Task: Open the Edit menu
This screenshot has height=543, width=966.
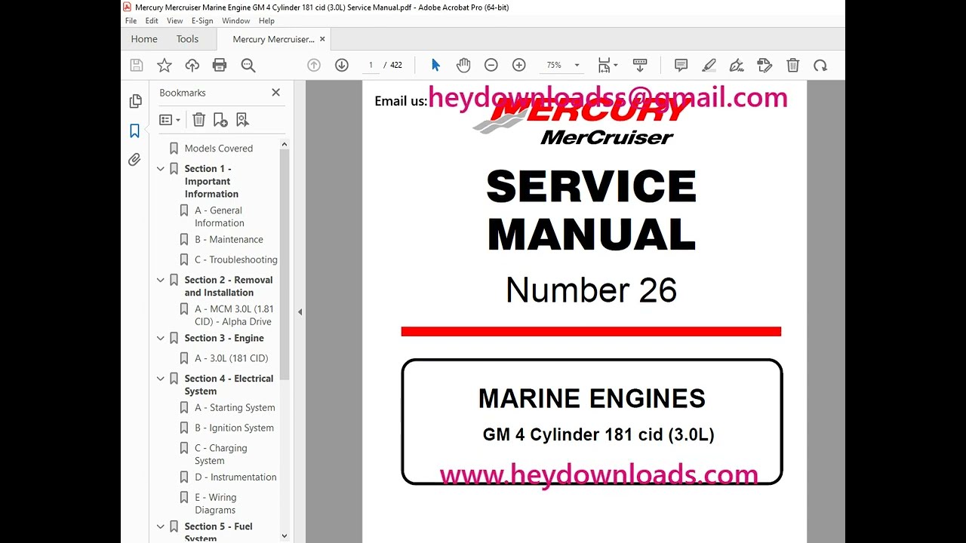Action: (x=152, y=21)
